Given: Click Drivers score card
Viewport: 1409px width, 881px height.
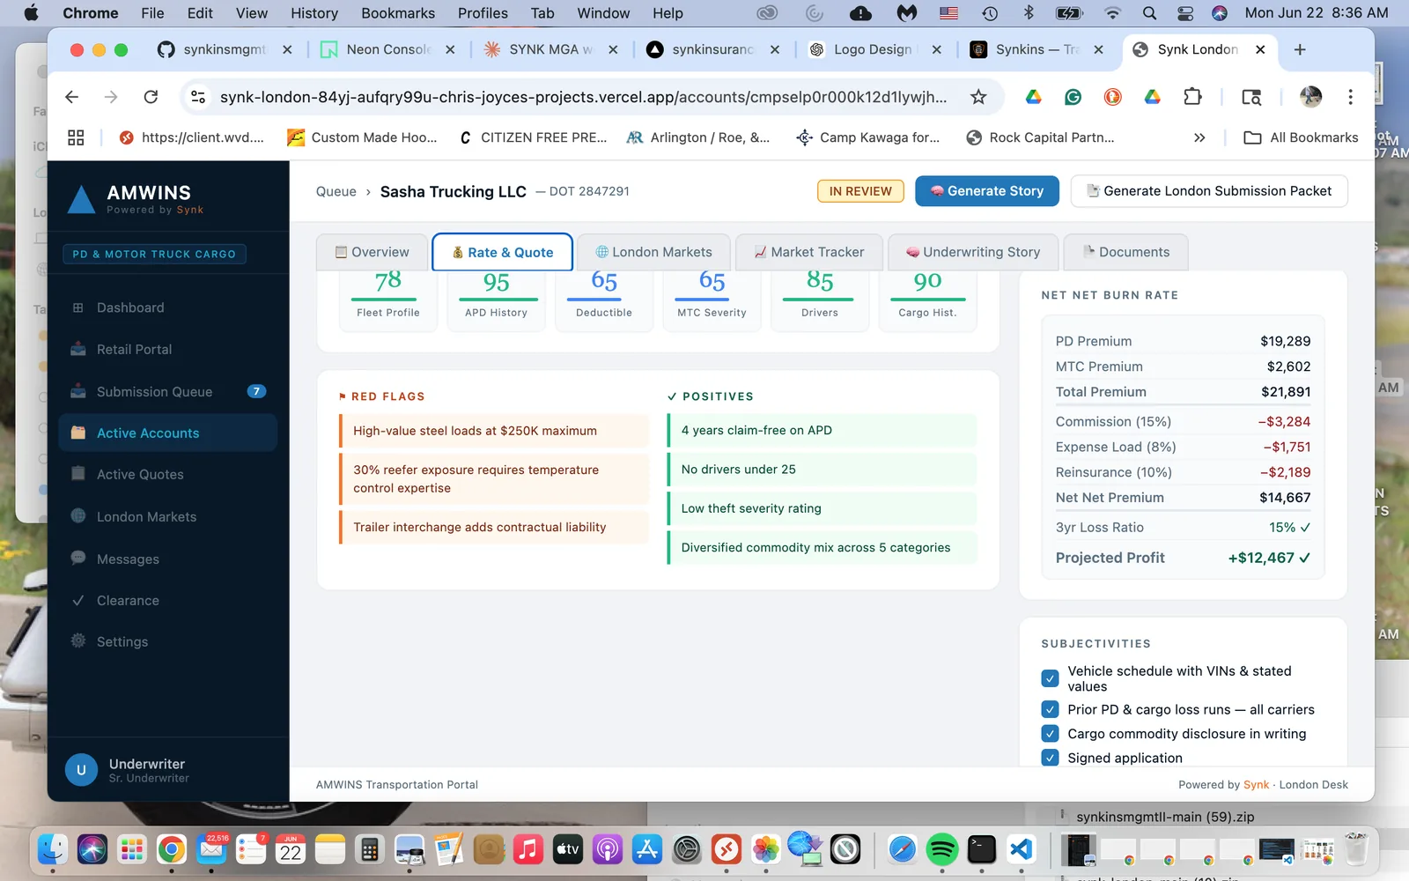Looking at the screenshot, I should point(820,300).
